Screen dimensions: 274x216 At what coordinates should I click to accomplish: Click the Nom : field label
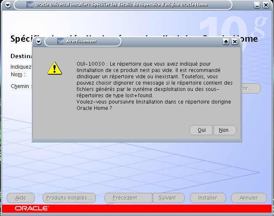pos(18,75)
